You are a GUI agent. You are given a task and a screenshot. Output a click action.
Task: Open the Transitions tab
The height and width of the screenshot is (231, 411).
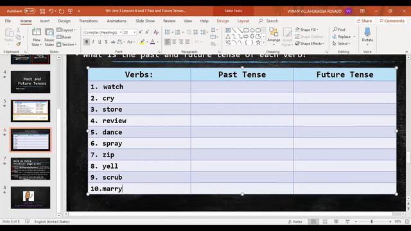click(x=89, y=21)
